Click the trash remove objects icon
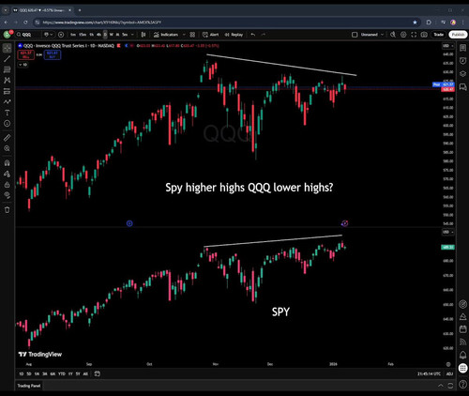 point(7,210)
